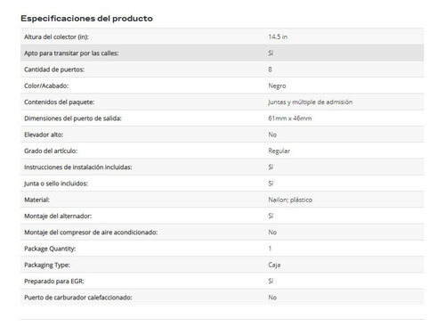Click the 61mm x 46mm value
This screenshot has width=445, height=335.
pyautogui.click(x=290, y=118)
